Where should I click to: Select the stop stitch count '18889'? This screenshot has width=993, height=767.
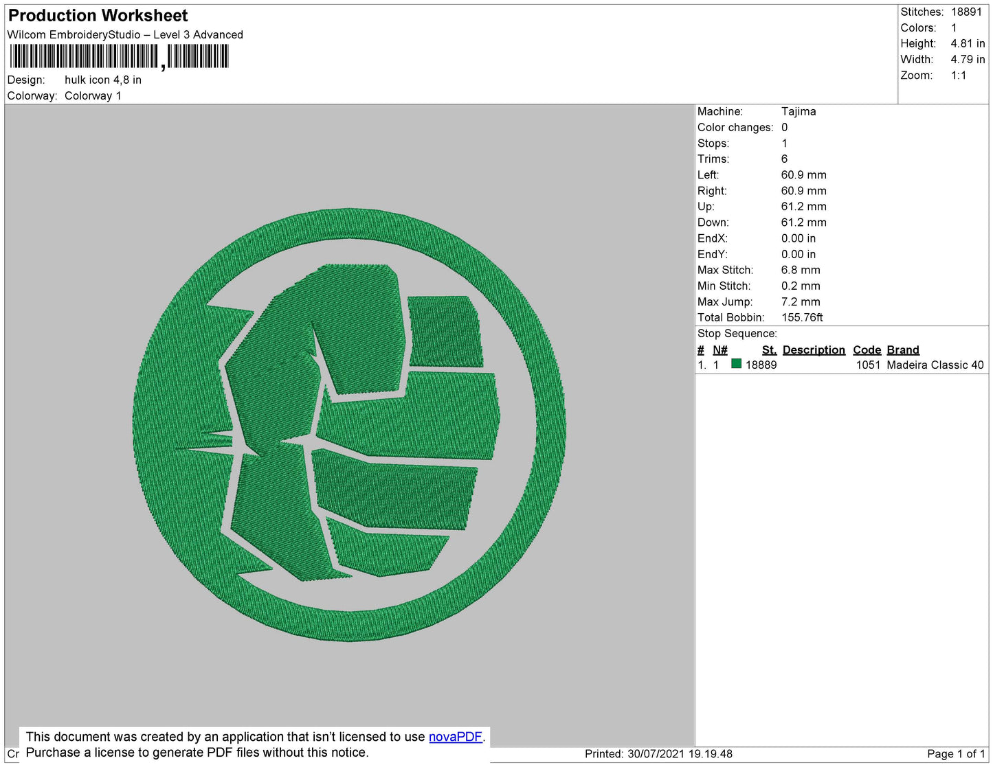[761, 365]
